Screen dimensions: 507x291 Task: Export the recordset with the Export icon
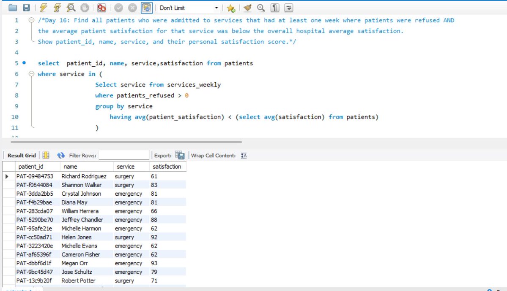coord(180,155)
